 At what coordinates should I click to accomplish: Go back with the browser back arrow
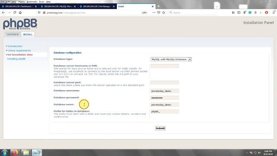tap(3, 13)
